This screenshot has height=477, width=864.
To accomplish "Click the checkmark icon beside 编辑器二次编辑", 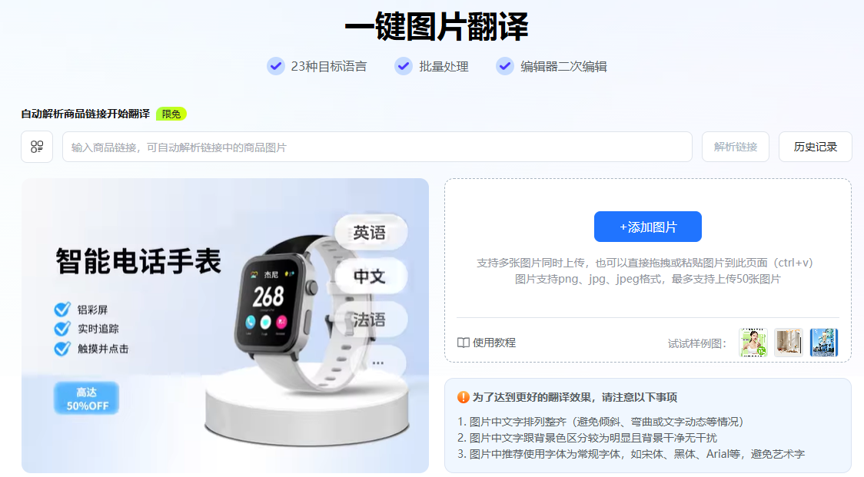I will [505, 66].
